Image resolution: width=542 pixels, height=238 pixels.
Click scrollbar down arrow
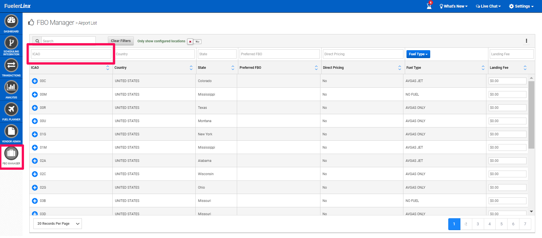531,211
